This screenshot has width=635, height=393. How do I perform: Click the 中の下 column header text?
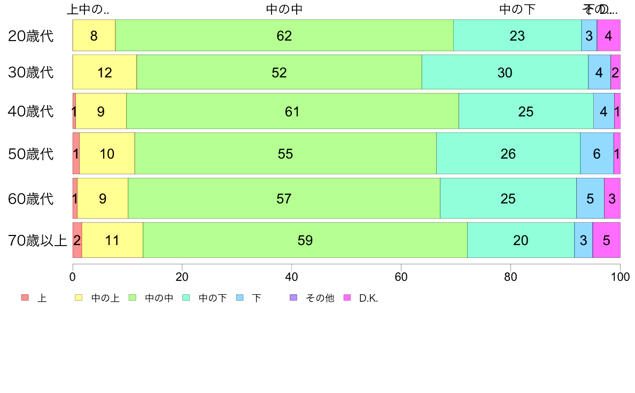517,9
